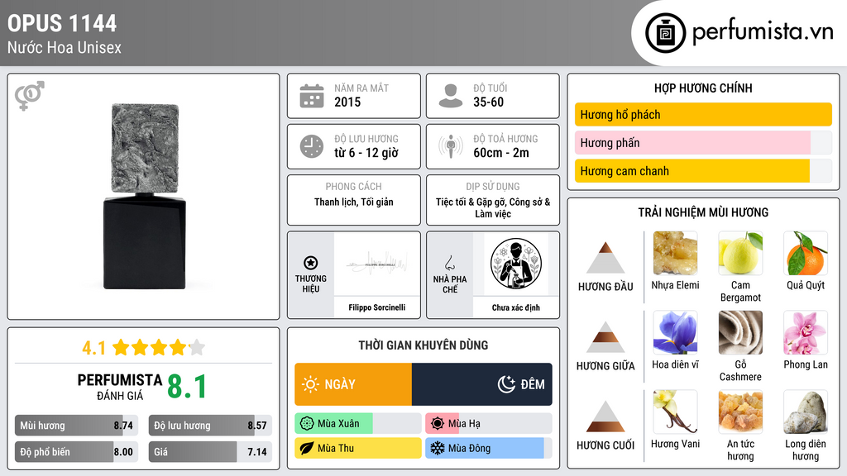847x476 pixels.
Task: Click the launch year value 2015
Action: pyautogui.click(x=347, y=102)
